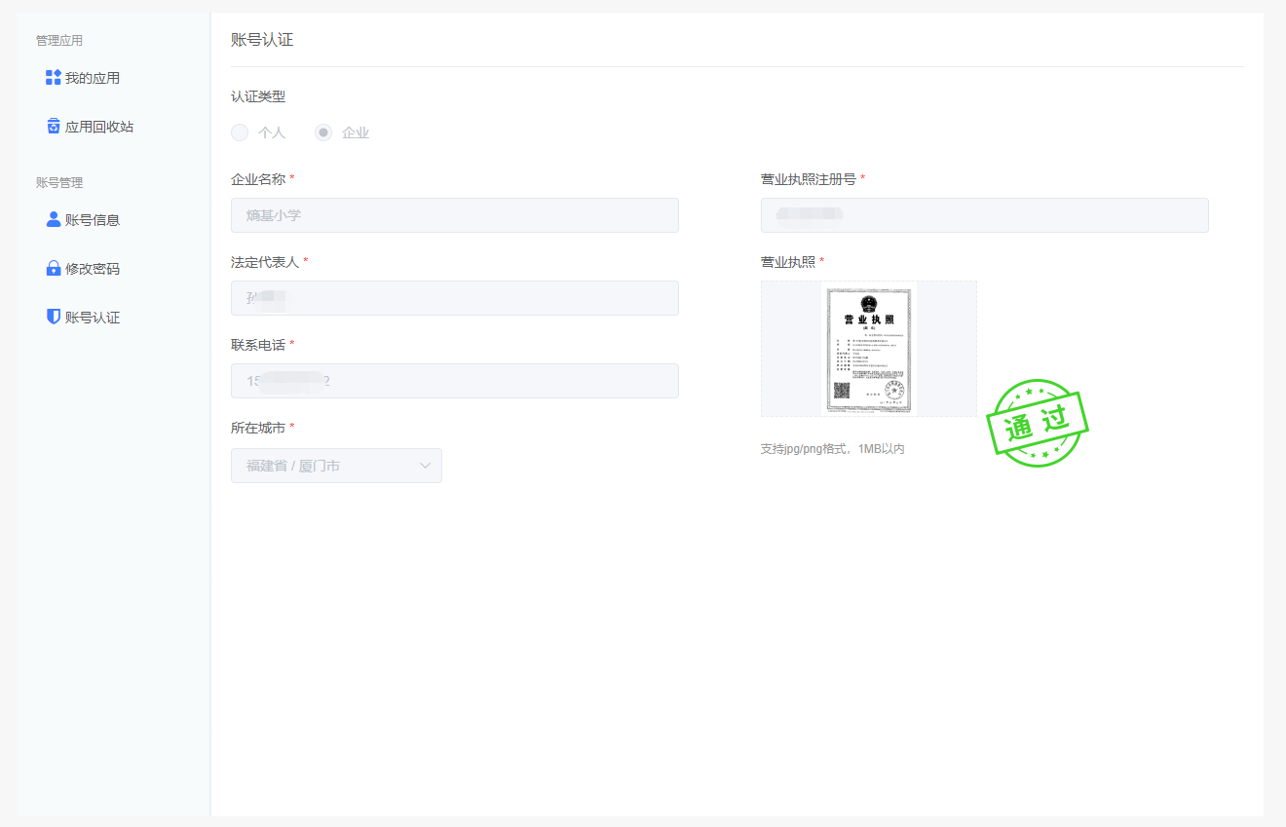Select the 个人 radio button
The height and width of the screenshot is (827, 1286).
(240, 132)
